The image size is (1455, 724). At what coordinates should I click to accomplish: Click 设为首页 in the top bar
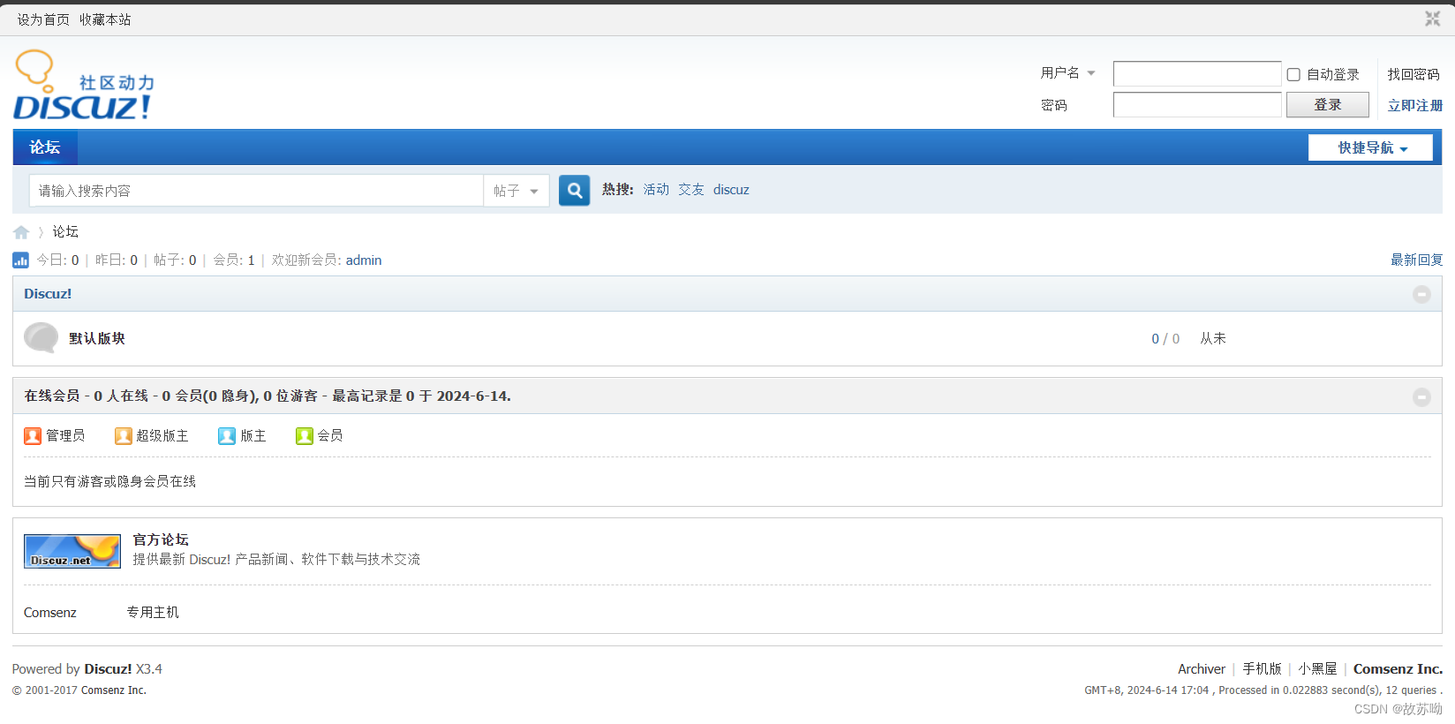43,19
